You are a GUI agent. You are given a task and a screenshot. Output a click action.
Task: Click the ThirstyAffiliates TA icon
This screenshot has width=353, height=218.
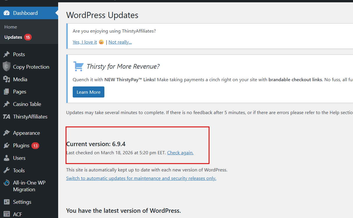[x=6, y=117]
